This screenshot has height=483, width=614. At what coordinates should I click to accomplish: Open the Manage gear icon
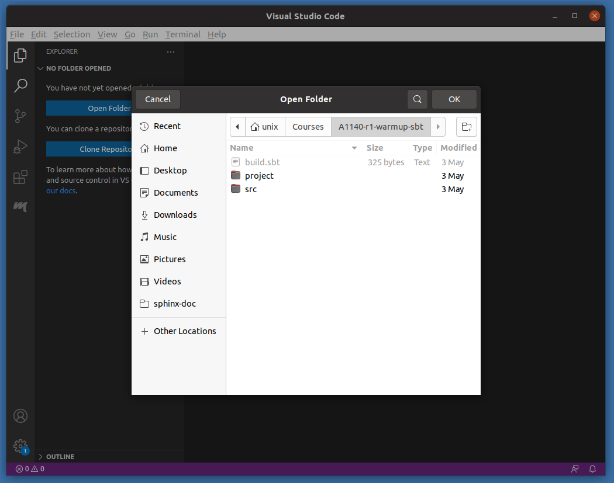[x=20, y=446]
